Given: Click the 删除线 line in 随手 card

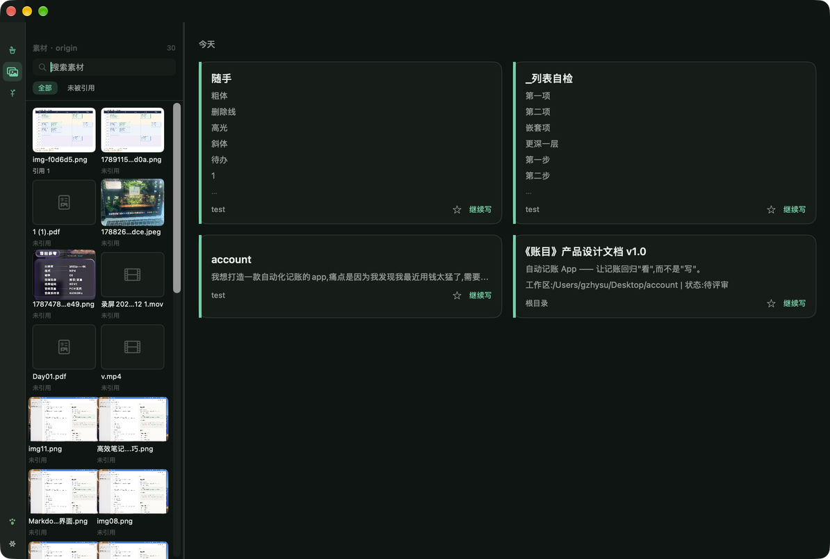Looking at the screenshot, I should 223,112.
